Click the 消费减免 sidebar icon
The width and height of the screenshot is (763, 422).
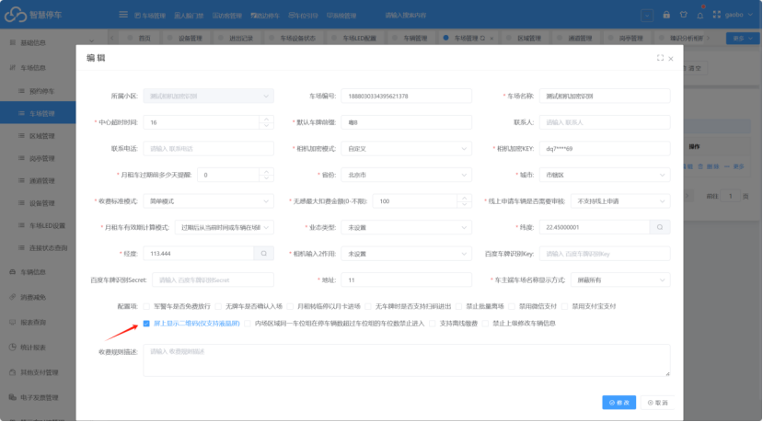13,297
